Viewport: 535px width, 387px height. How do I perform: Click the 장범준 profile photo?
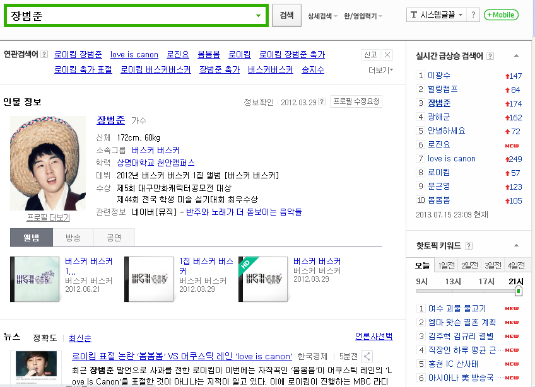click(48, 163)
